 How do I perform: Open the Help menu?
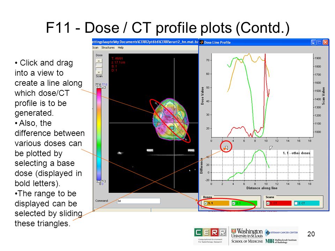pos(121,48)
